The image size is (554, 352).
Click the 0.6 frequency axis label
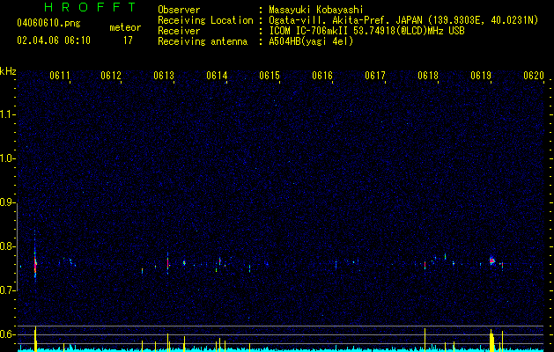click(8, 334)
